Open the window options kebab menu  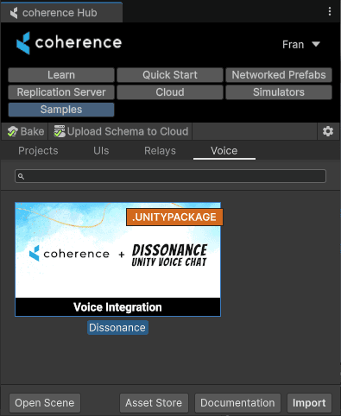pos(330,12)
